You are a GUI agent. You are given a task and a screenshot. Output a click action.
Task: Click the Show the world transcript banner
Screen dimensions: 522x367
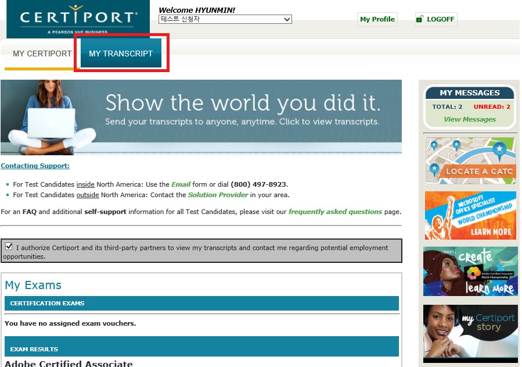click(x=201, y=117)
